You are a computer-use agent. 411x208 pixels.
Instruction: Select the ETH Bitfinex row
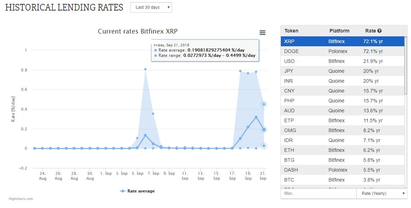(x=343, y=150)
